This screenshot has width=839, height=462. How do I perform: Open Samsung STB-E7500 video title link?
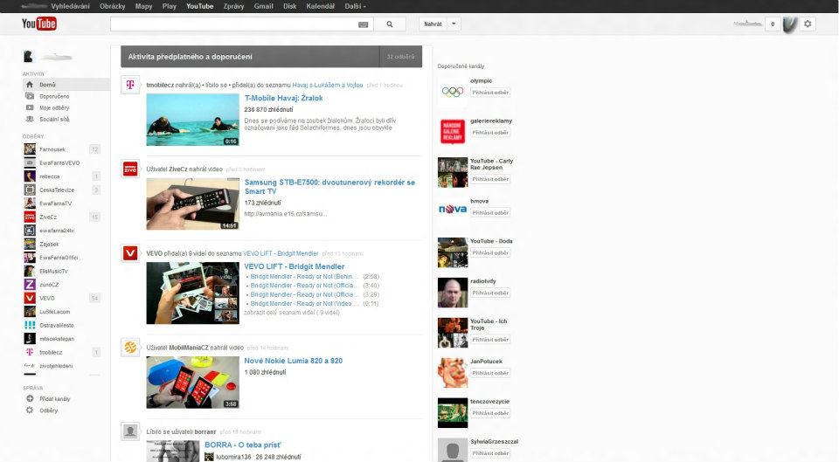(329, 187)
